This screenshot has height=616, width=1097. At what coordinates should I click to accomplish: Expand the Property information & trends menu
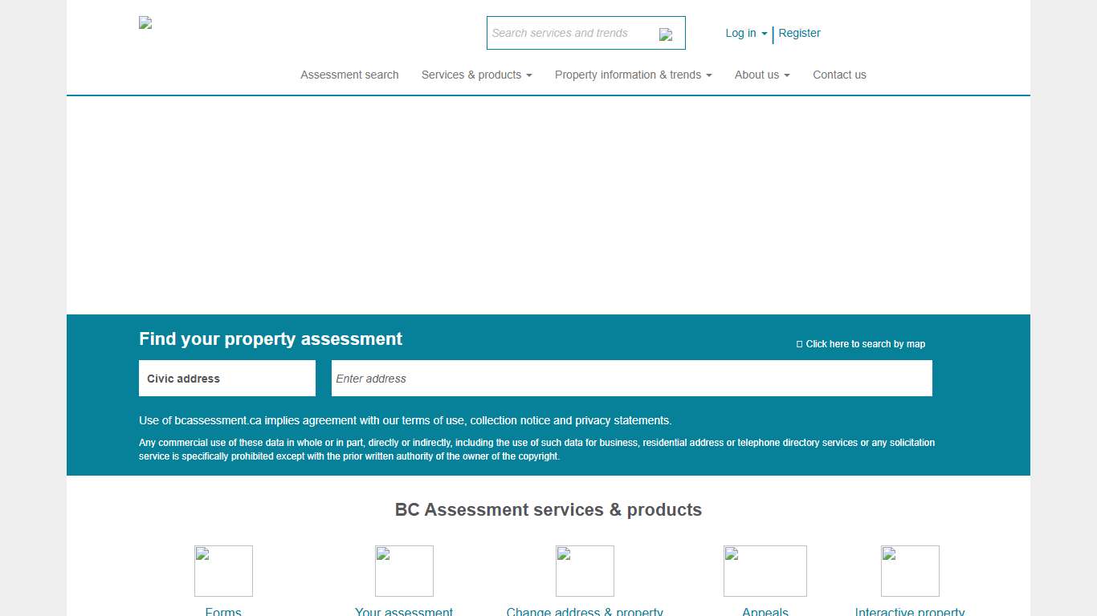633,75
